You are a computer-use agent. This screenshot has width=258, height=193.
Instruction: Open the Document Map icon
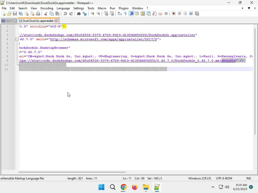coord(143,14)
